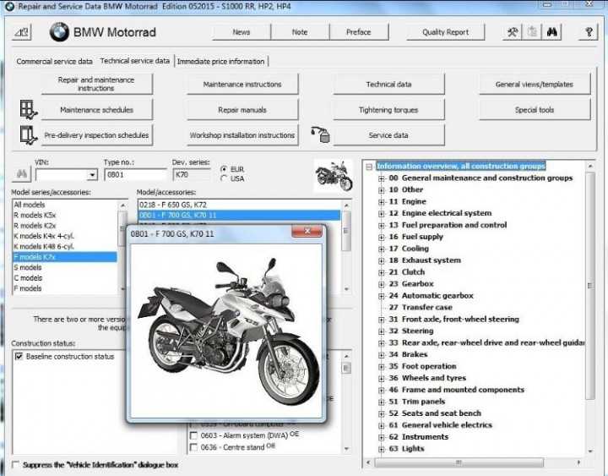Select the EUR radio button
The height and width of the screenshot is (476, 608).
coord(223,169)
